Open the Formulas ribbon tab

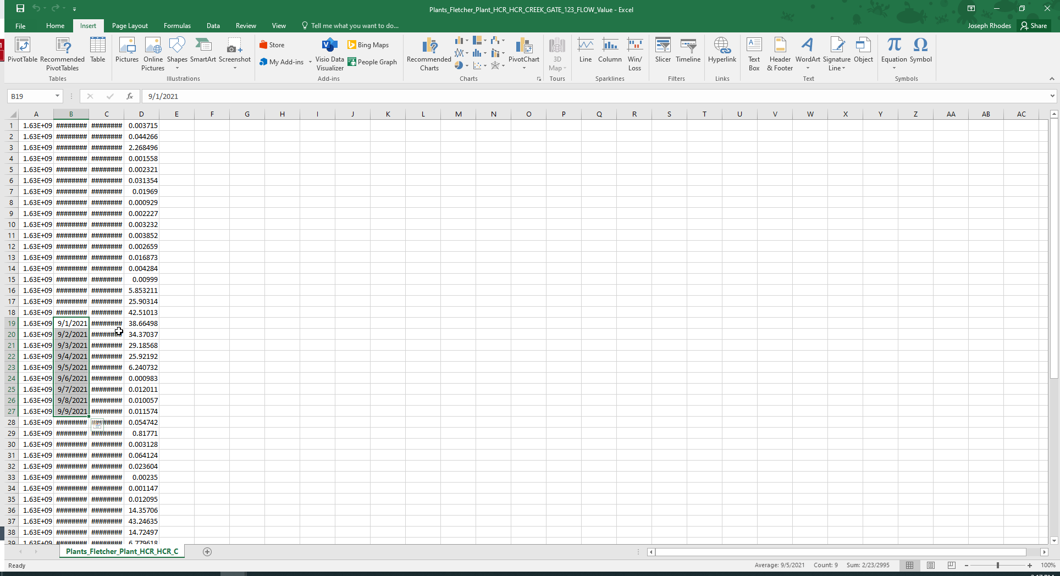pyautogui.click(x=177, y=26)
